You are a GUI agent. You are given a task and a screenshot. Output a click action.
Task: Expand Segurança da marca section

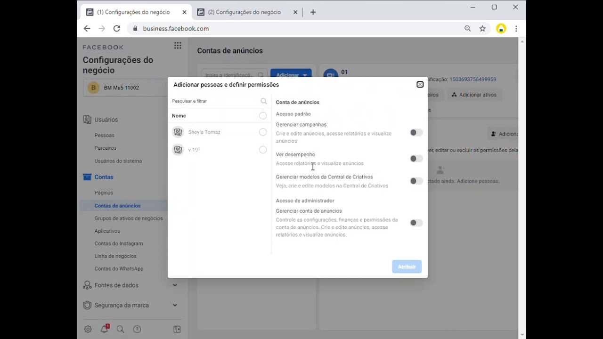[x=175, y=305]
